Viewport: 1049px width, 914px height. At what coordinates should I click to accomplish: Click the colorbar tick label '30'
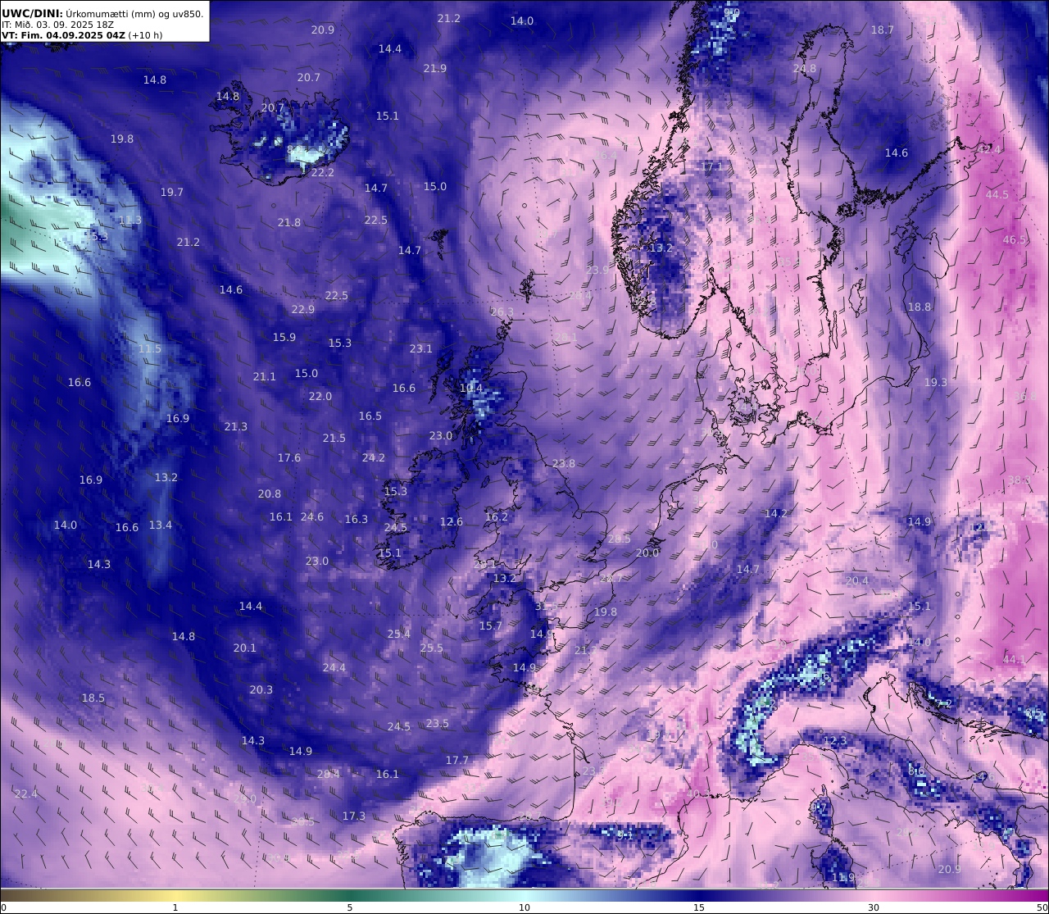[874, 907]
